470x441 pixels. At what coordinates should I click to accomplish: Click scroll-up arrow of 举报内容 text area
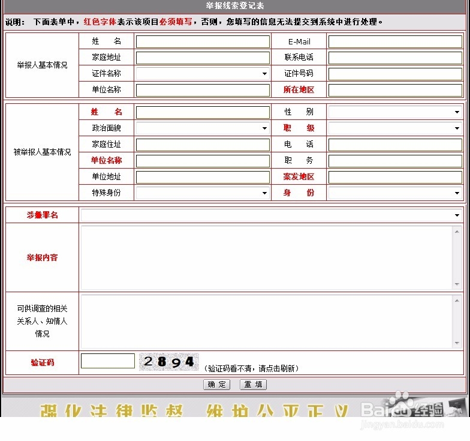(457, 232)
